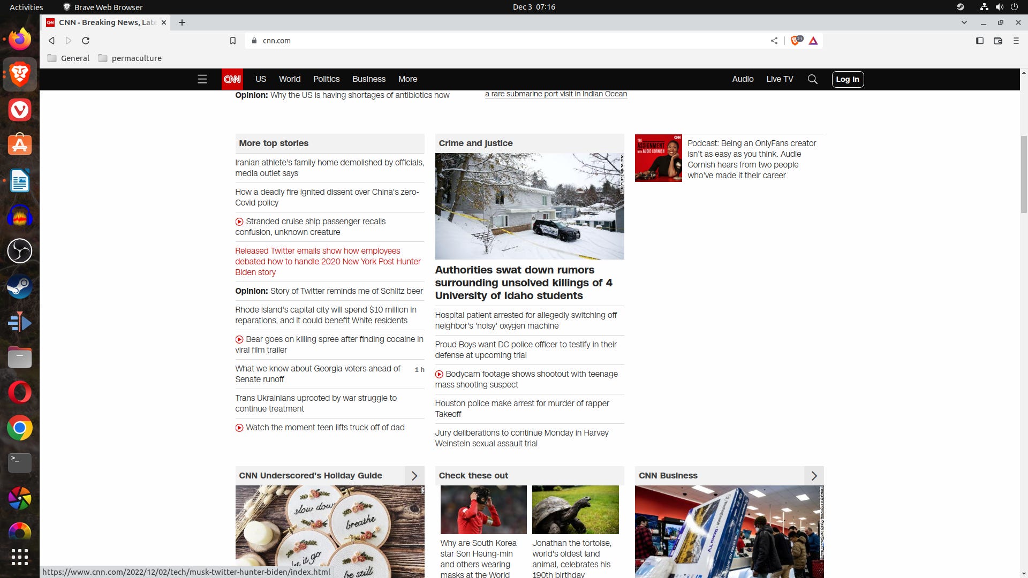Open the submarine port visit Indian Ocean link
This screenshot has height=578, width=1028.
pos(556,94)
